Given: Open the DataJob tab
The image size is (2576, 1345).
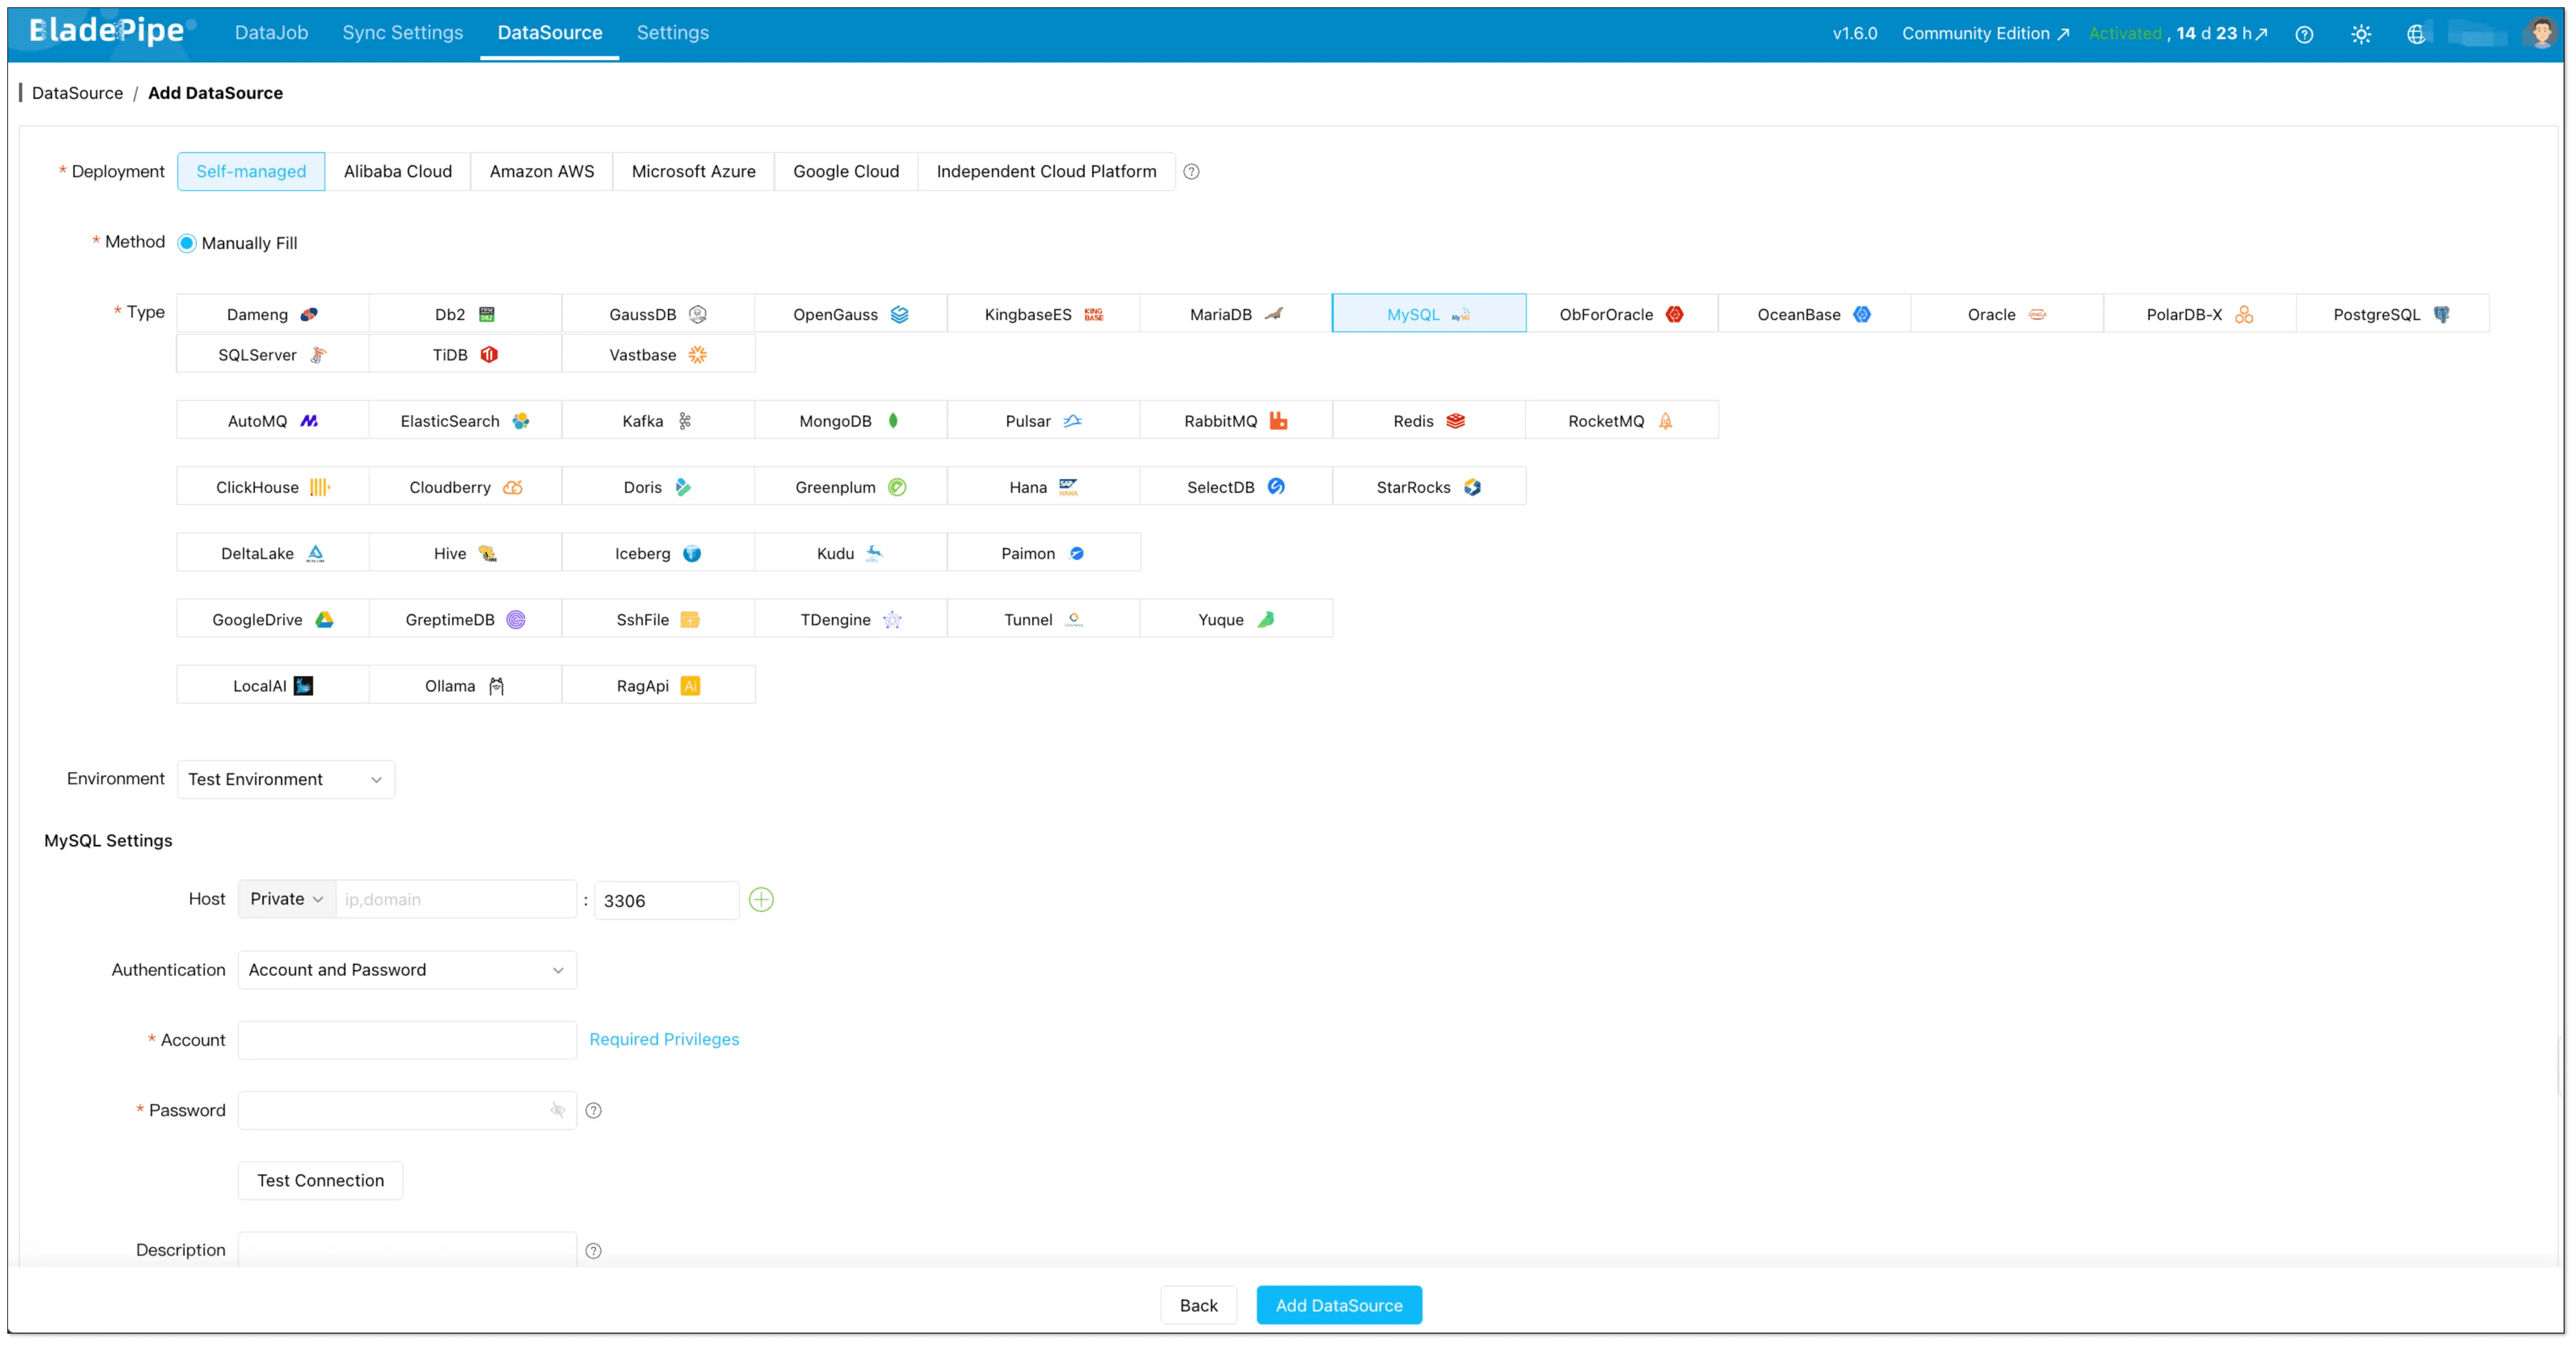Looking at the screenshot, I should 271,33.
